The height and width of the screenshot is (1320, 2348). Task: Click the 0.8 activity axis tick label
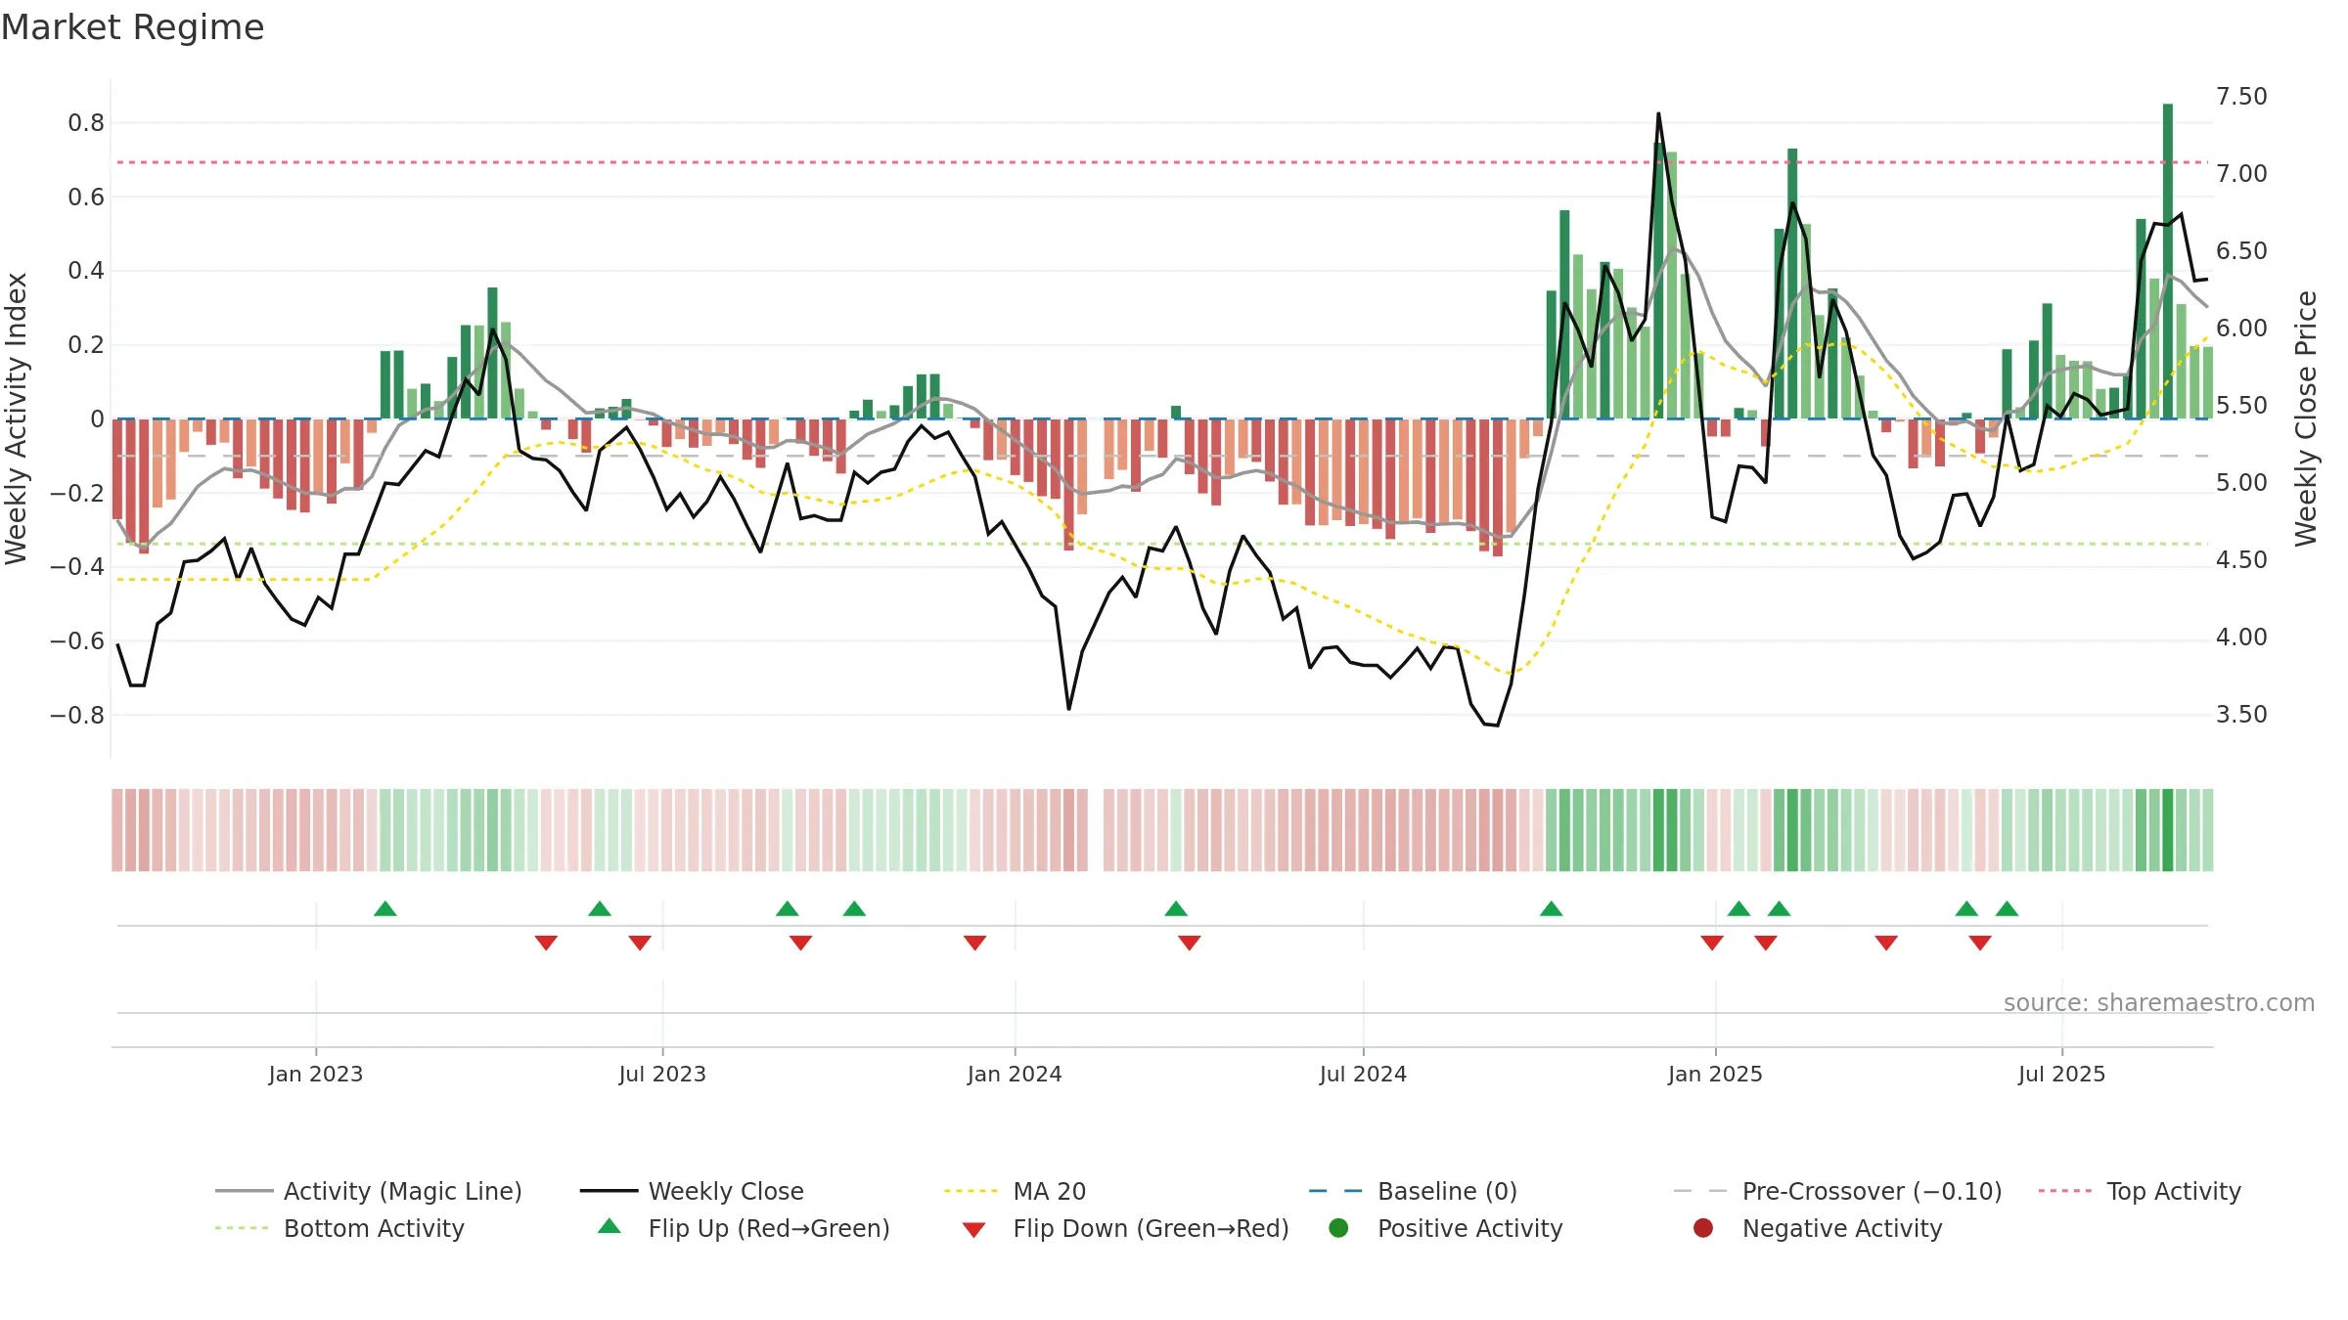[86, 123]
